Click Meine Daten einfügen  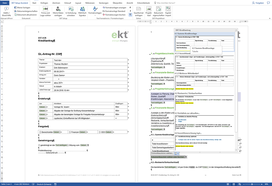coord(58,11)
